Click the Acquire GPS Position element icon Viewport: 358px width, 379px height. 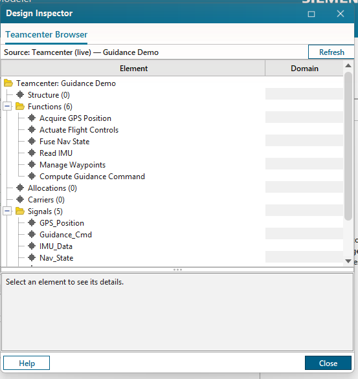[32, 118]
